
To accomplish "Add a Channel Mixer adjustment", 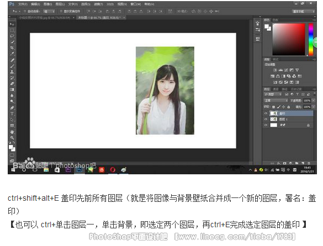I will click(x=294, y=76).
